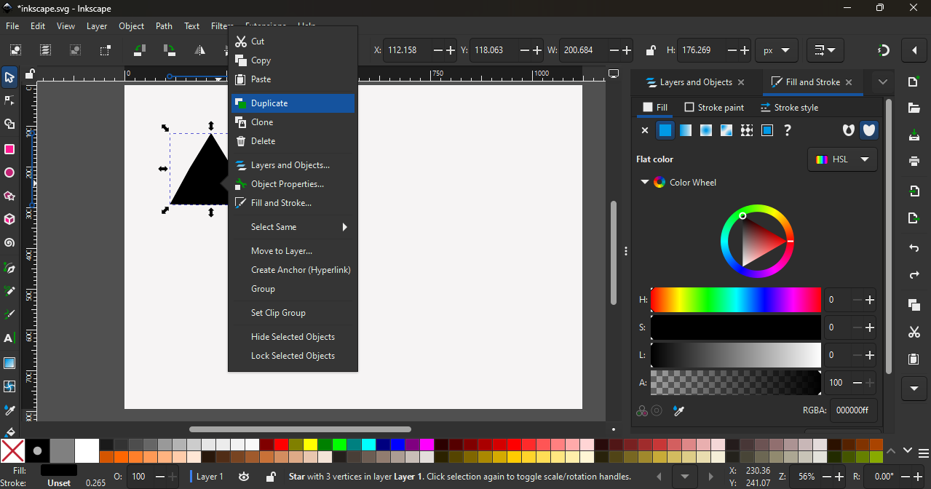Click the white swatch in palette
Screen dimensions: 931x489
click(x=87, y=450)
